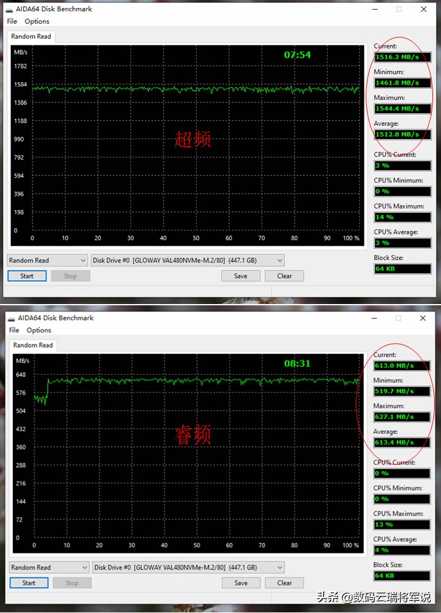Expand Disk Drive #0 dropdown in top window

click(x=187, y=261)
